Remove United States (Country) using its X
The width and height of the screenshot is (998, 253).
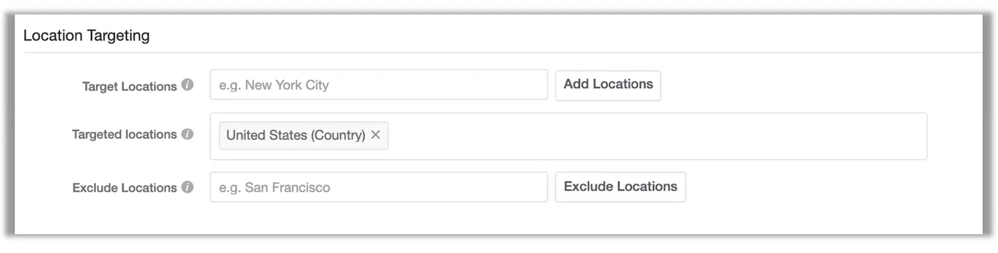coord(375,135)
